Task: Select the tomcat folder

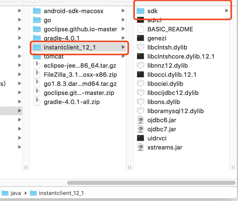Action: [x=54, y=57]
